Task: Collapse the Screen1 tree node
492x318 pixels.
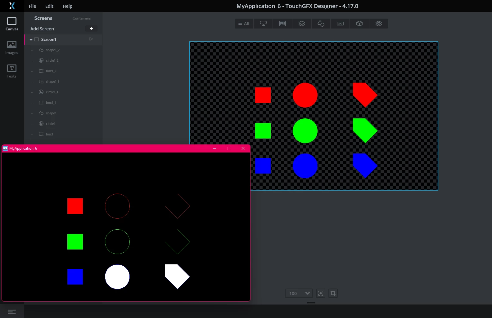Action: tap(31, 40)
